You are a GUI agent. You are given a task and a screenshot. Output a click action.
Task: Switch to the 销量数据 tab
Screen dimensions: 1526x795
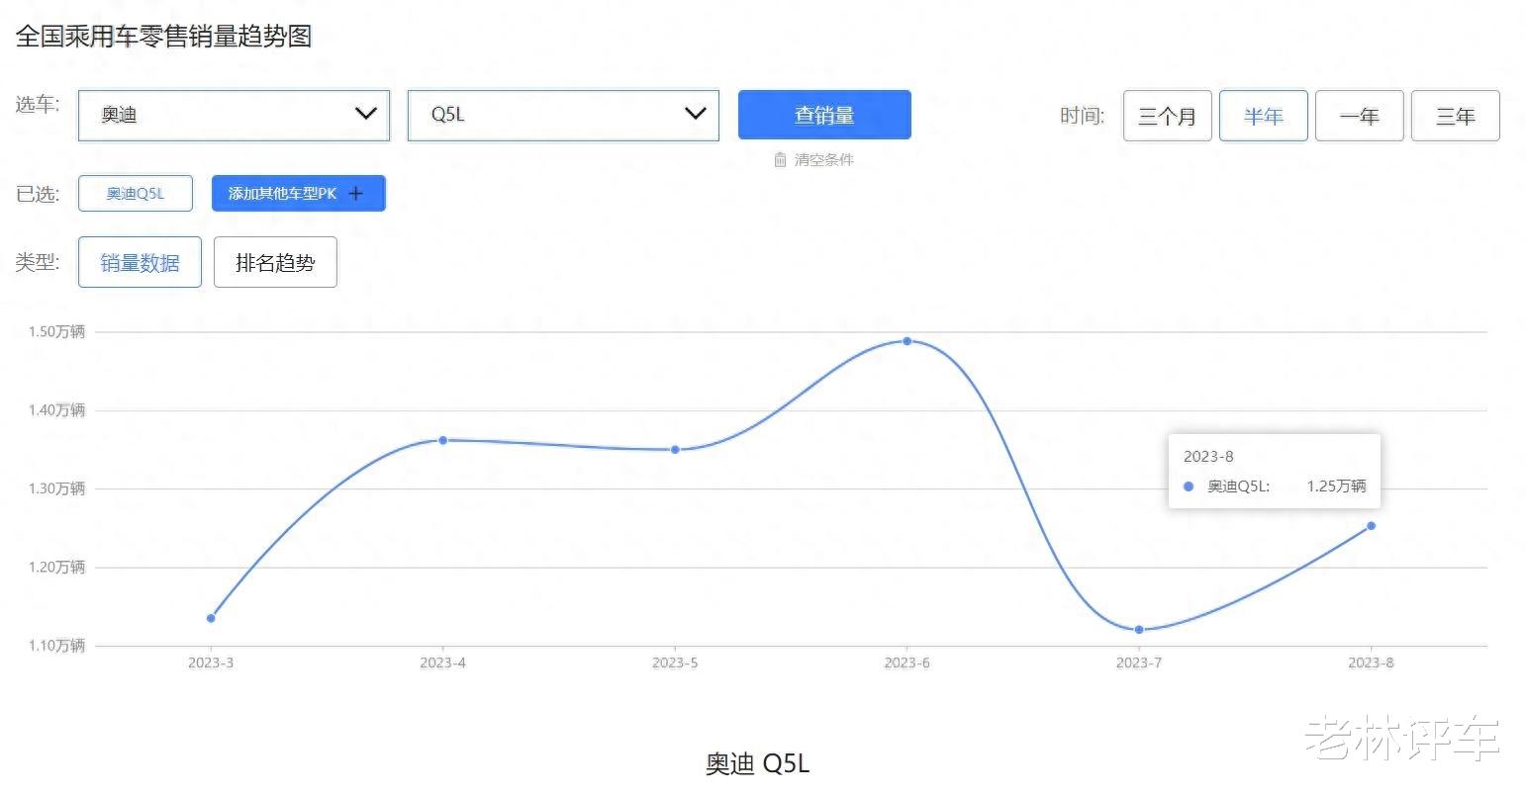click(x=140, y=262)
